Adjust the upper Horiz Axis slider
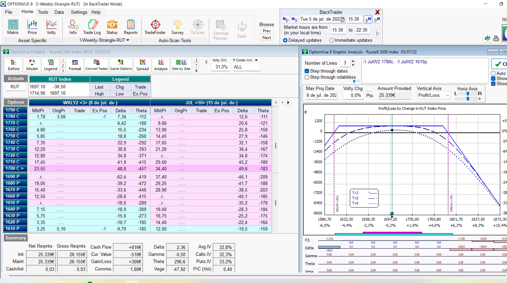Image resolution: width=507 pixels, height=283 pixels. [467, 94]
